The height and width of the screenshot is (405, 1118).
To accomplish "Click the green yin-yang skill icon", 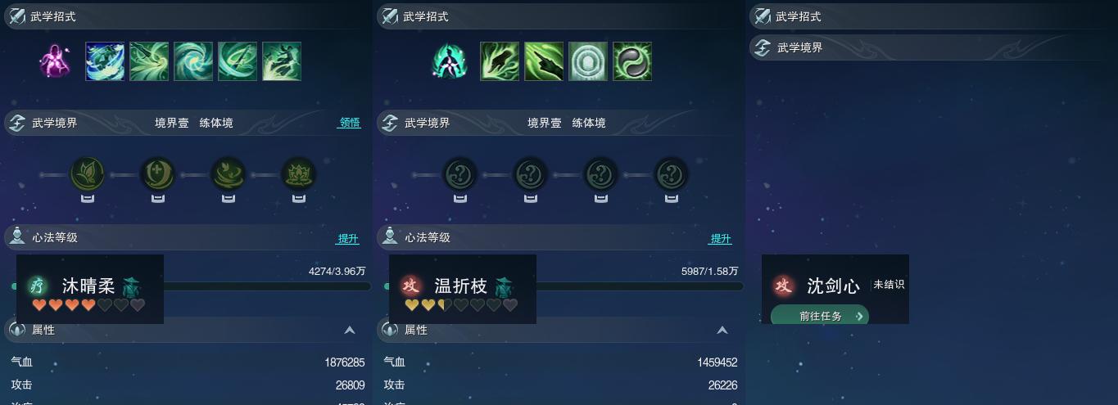I will click(x=632, y=61).
